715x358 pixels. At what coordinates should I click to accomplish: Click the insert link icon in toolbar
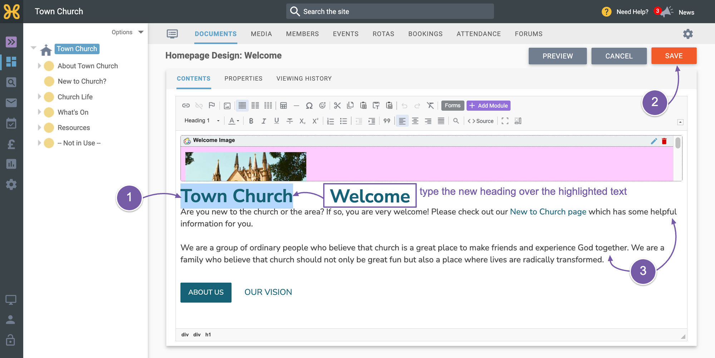coord(186,106)
